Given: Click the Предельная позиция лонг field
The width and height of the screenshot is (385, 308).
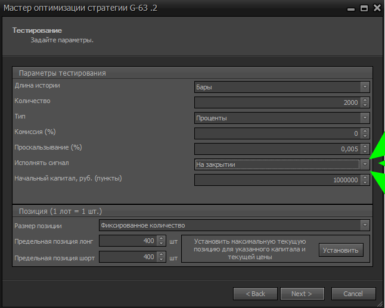Looking at the screenshot, I should coord(128,241).
